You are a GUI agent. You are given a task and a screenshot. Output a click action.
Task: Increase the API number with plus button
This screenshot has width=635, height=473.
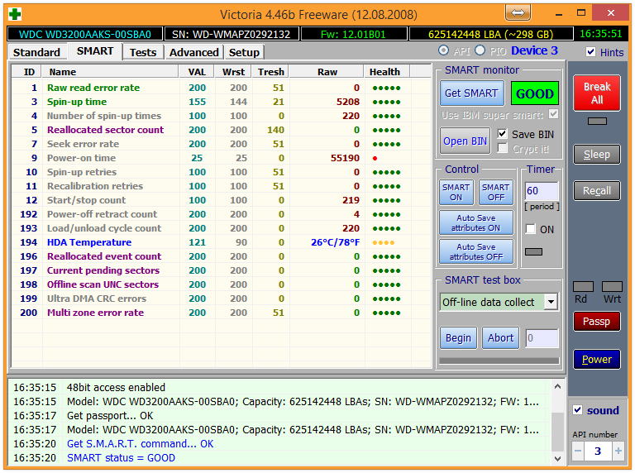coord(618,451)
